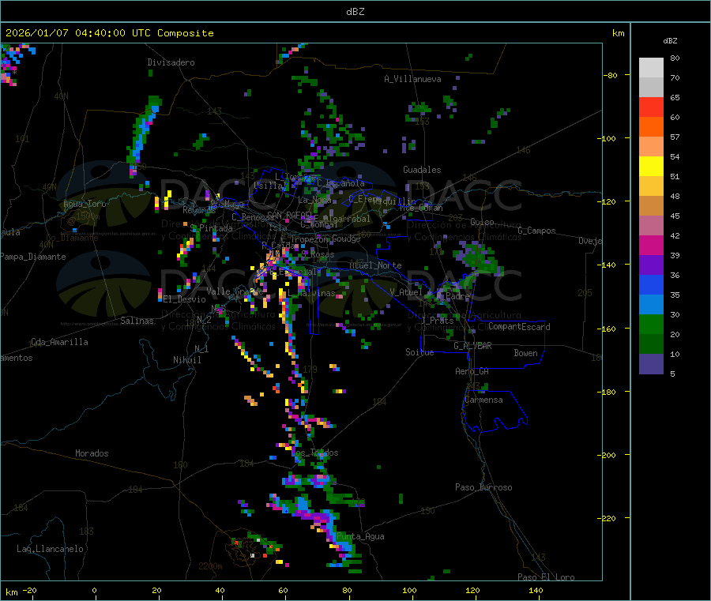Click the 'V_Atuel' label
The image size is (711, 601).
tap(406, 292)
